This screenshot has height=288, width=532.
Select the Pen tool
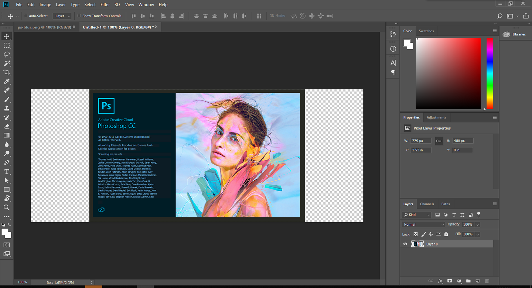7,162
